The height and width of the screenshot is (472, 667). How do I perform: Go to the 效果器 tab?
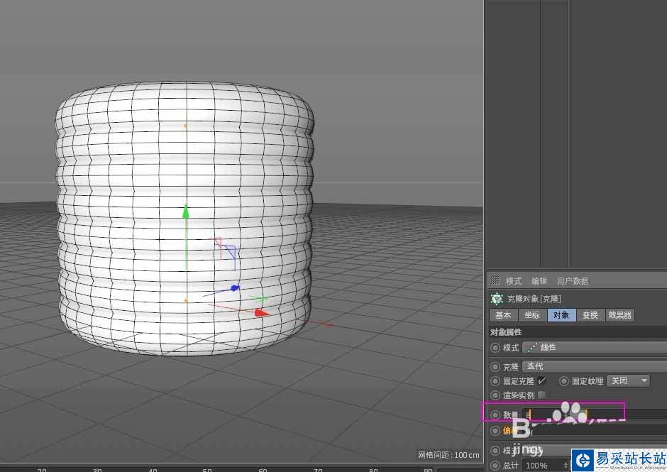coord(619,315)
